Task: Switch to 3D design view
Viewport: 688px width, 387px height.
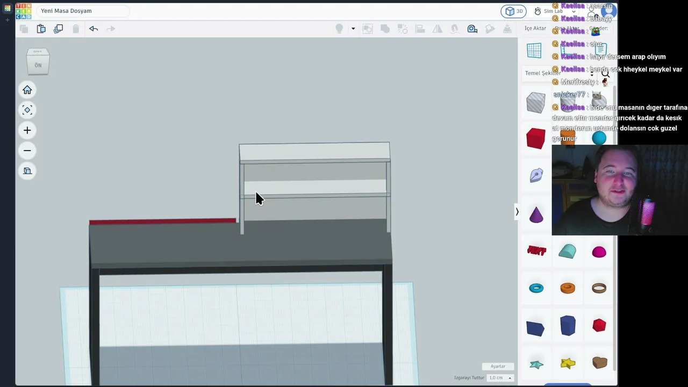Action: coord(514,11)
